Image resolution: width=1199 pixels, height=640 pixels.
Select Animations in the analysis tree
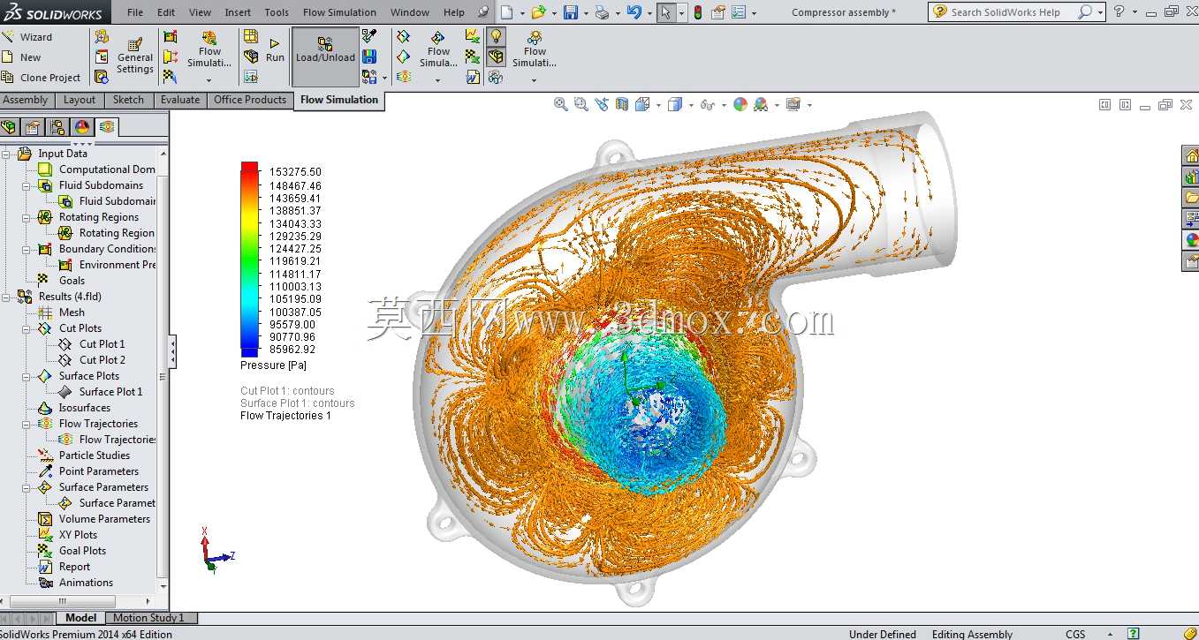86,583
